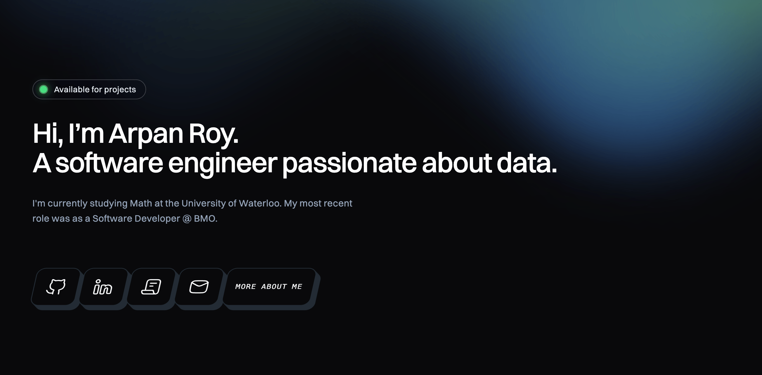Click the word "data." in the tagline
Screen dimensions: 762x375
(x=527, y=163)
